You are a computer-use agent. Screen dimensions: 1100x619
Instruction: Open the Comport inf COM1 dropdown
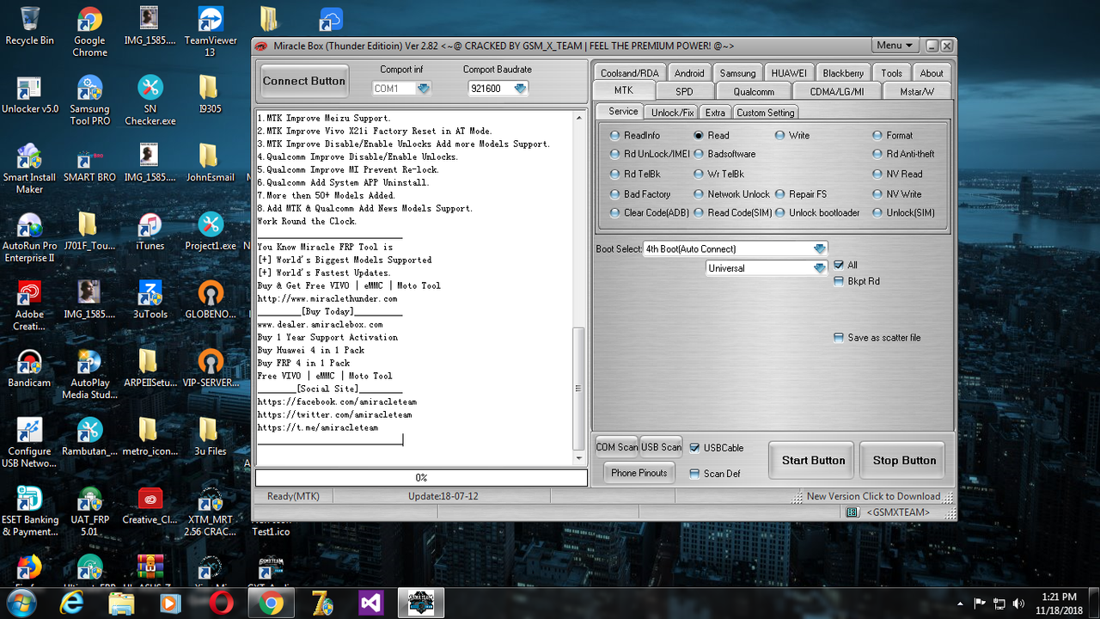(401, 89)
